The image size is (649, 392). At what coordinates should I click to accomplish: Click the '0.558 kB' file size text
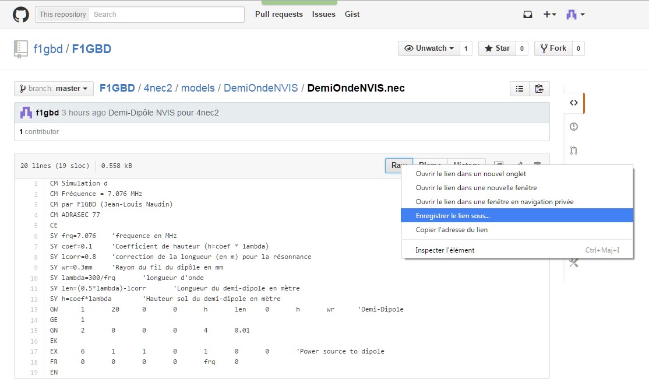click(117, 166)
